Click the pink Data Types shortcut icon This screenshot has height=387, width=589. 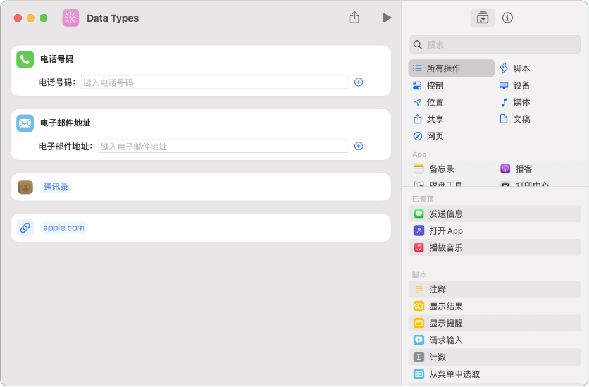point(71,18)
